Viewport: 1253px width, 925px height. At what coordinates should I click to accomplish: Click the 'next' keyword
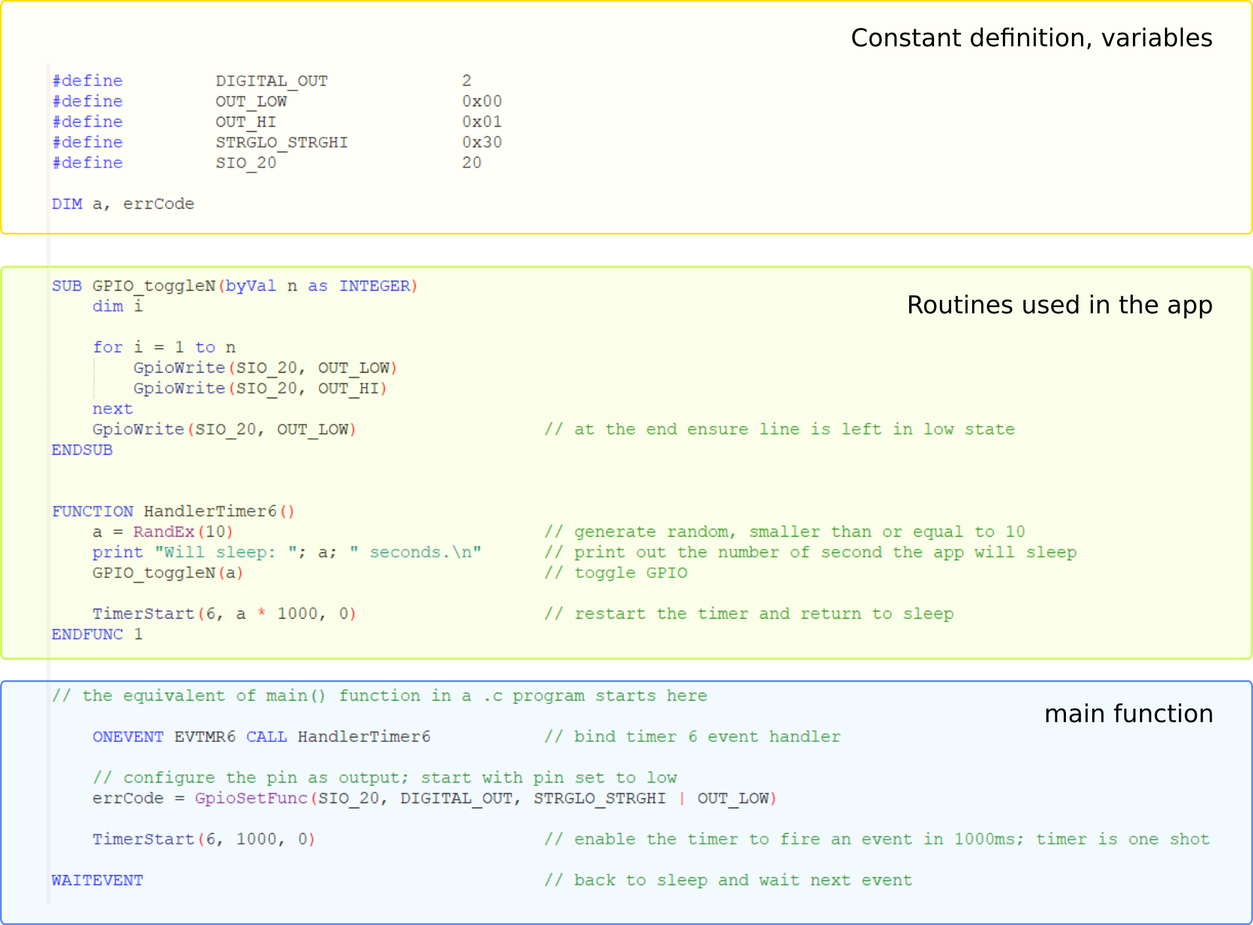[113, 409]
